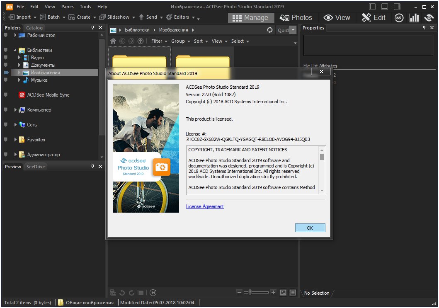Open the 365 mode icon
Screen dimensions: 439x308
pos(399,18)
